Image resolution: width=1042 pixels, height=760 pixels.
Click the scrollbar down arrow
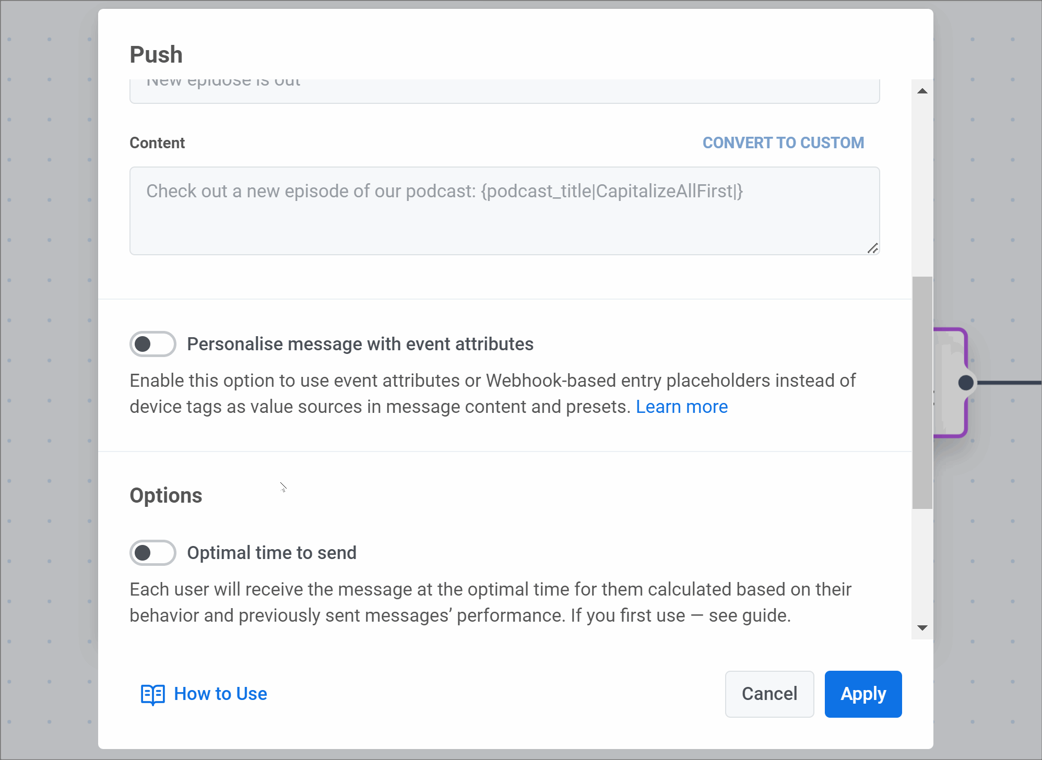(922, 628)
